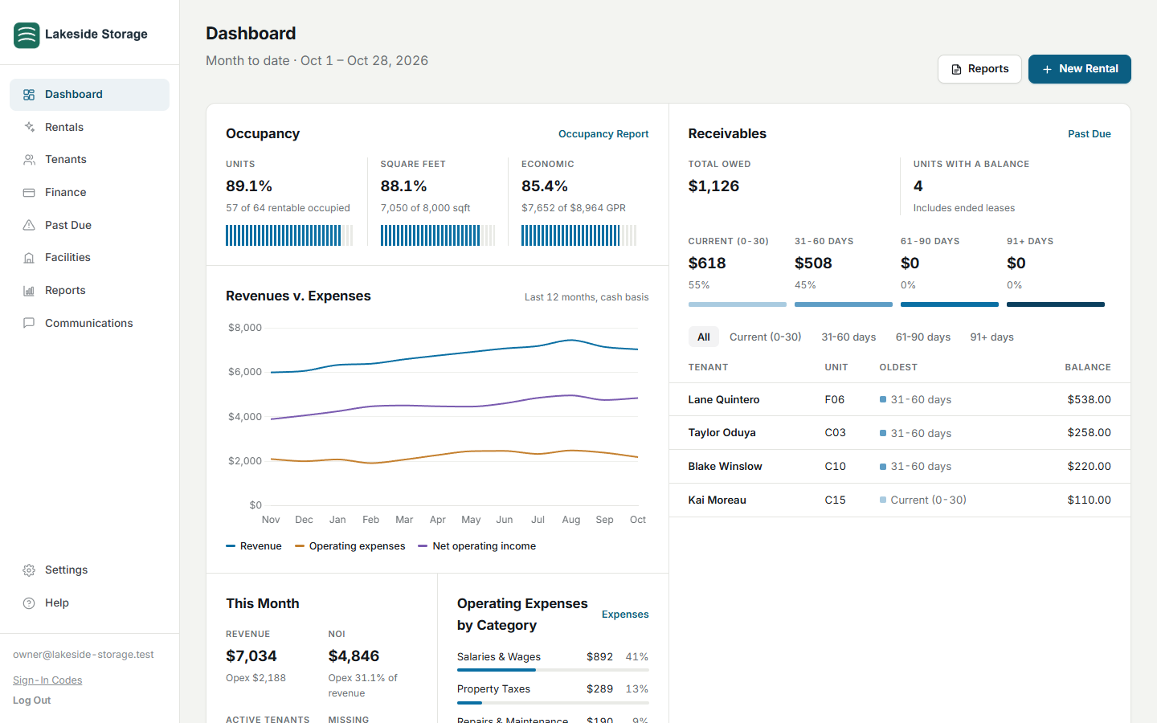Click the Rentals sidebar icon
Image resolution: width=1157 pixels, height=723 pixels.
(29, 127)
